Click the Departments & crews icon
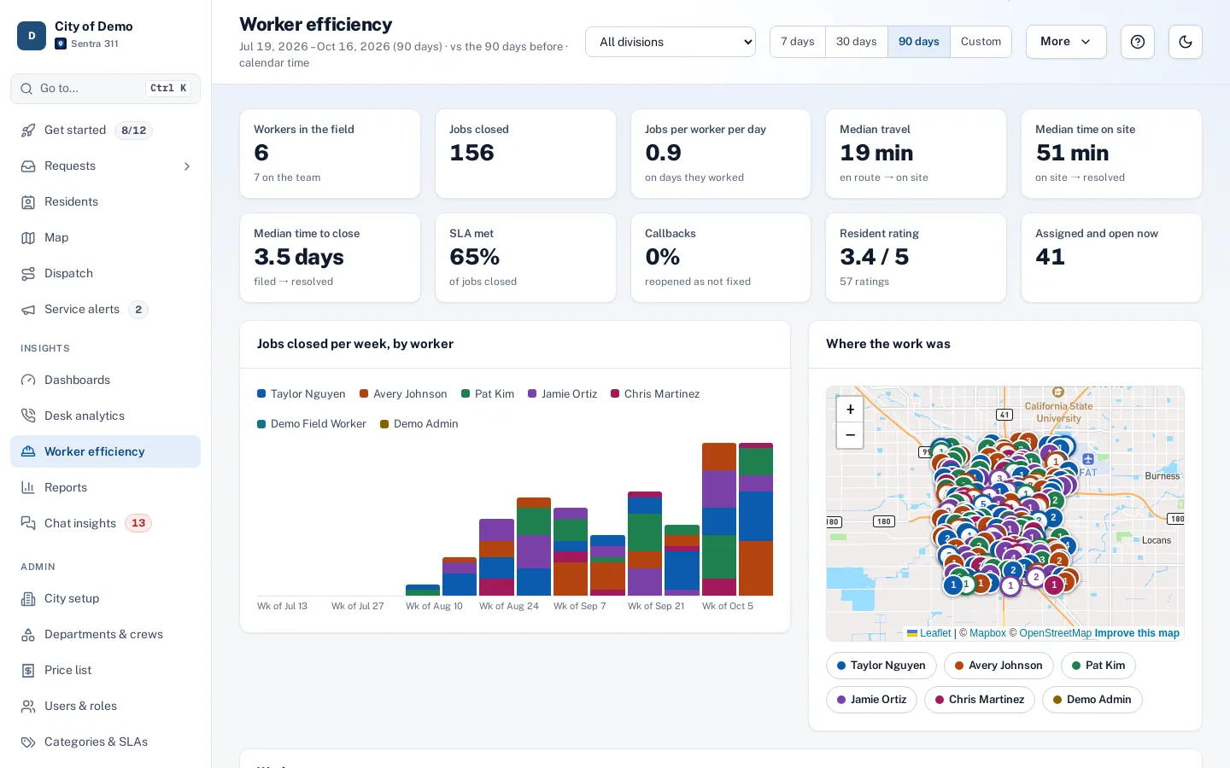Image resolution: width=1230 pixels, height=768 pixels. tap(28, 634)
